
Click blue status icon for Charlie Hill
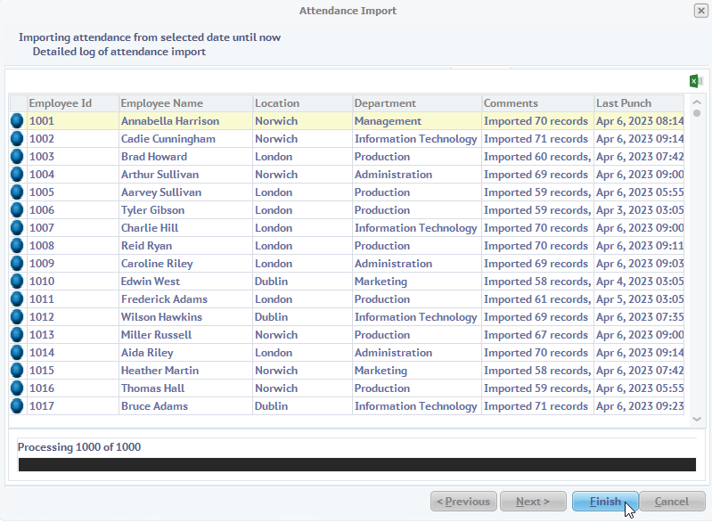pyautogui.click(x=17, y=228)
